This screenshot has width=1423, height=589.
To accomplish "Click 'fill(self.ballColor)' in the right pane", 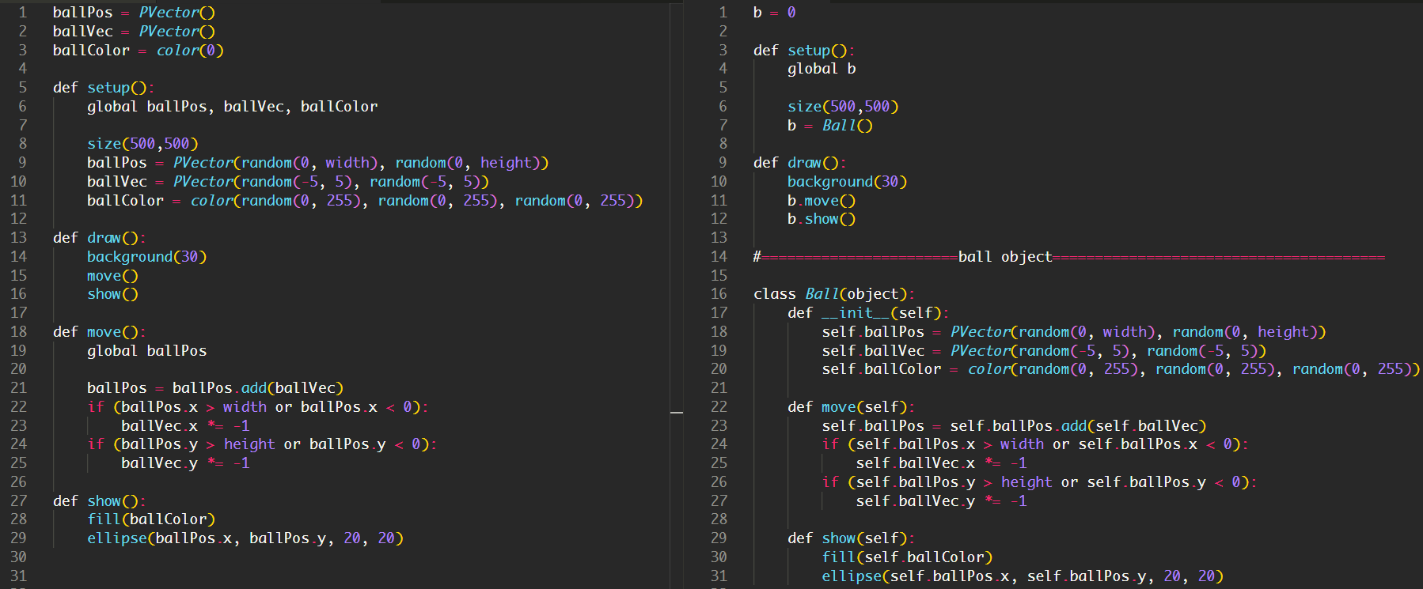I will click(906, 557).
